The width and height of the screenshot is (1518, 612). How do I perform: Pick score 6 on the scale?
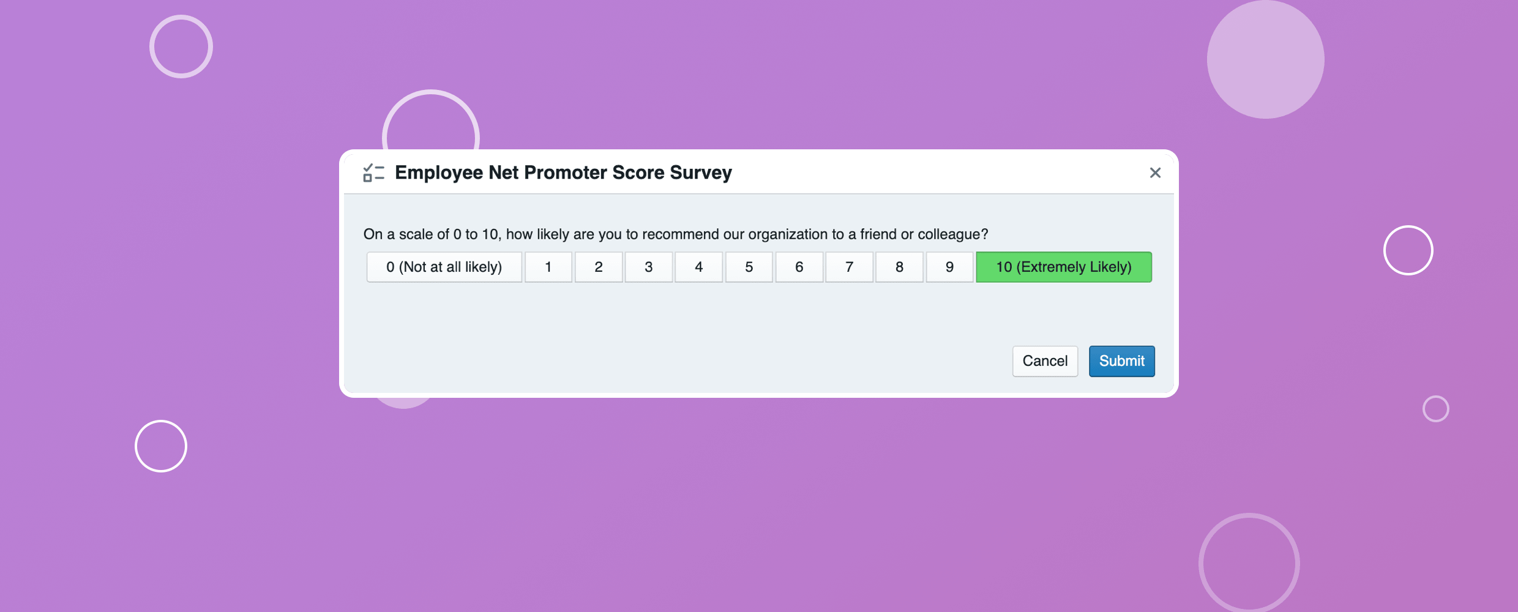(799, 267)
